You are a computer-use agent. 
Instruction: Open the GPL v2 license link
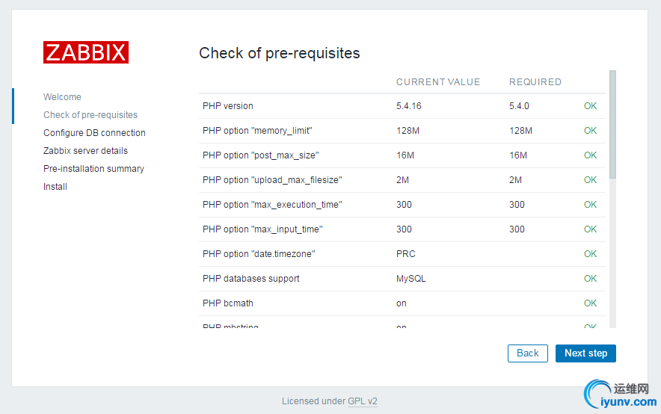(x=363, y=401)
